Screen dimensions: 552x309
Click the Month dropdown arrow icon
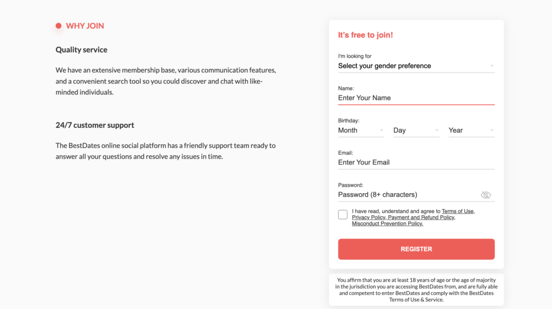click(x=381, y=130)
